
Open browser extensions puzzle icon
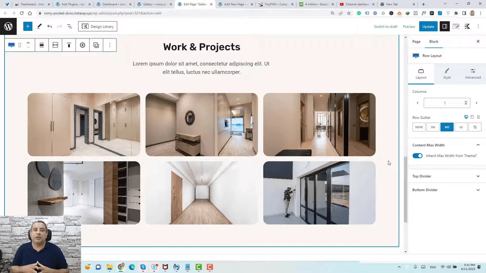pyautogui.click(x=456, y=13)
